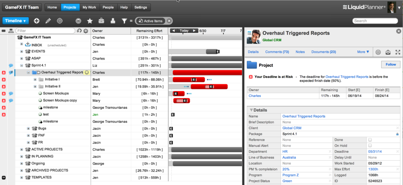The height and width of the screenshot is (185, 403).
Task: Click the yellow target icon on Overhaul Triggered Reports
Action: 87,72
